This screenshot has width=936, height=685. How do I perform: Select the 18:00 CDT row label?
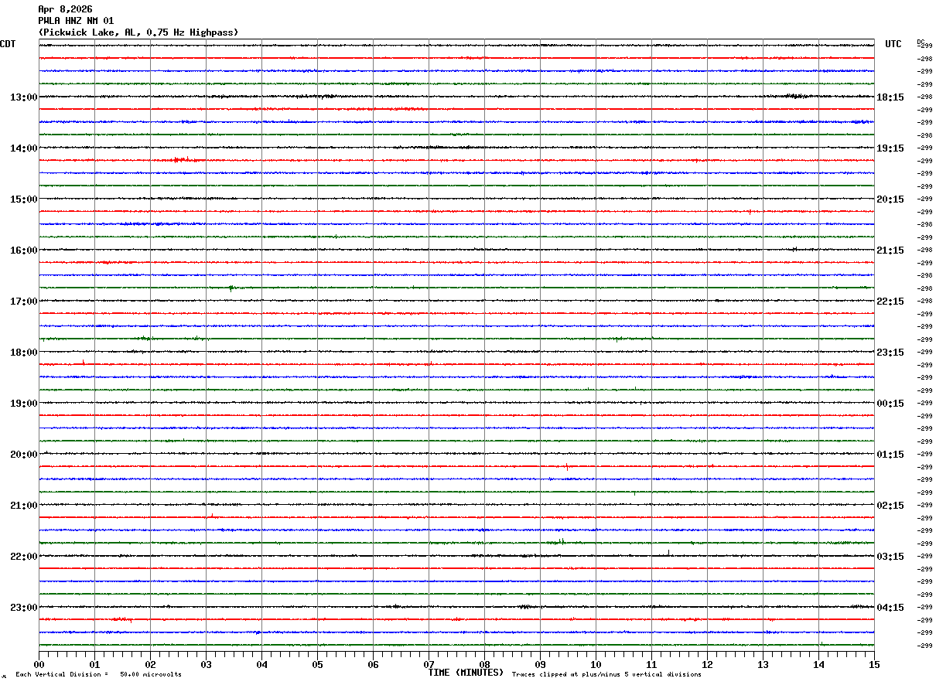(23, 353)
